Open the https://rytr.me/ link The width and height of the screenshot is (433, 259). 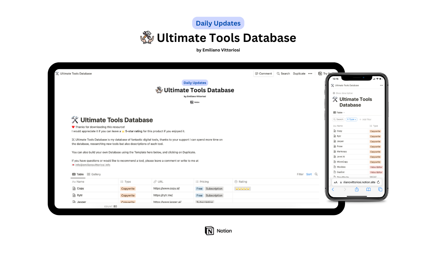pos(163,195)
